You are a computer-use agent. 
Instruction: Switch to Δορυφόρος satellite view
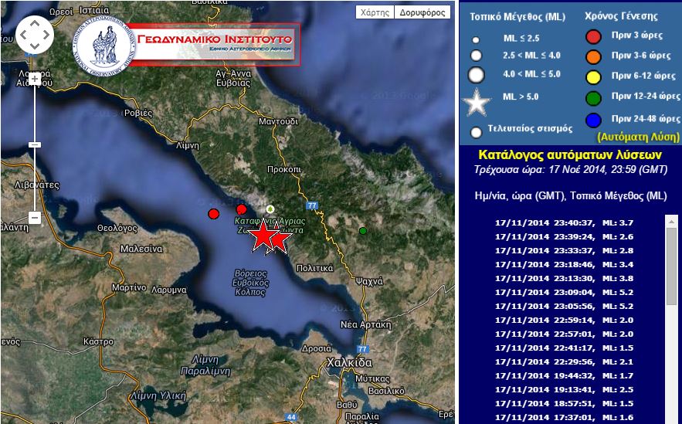[422, 12]
